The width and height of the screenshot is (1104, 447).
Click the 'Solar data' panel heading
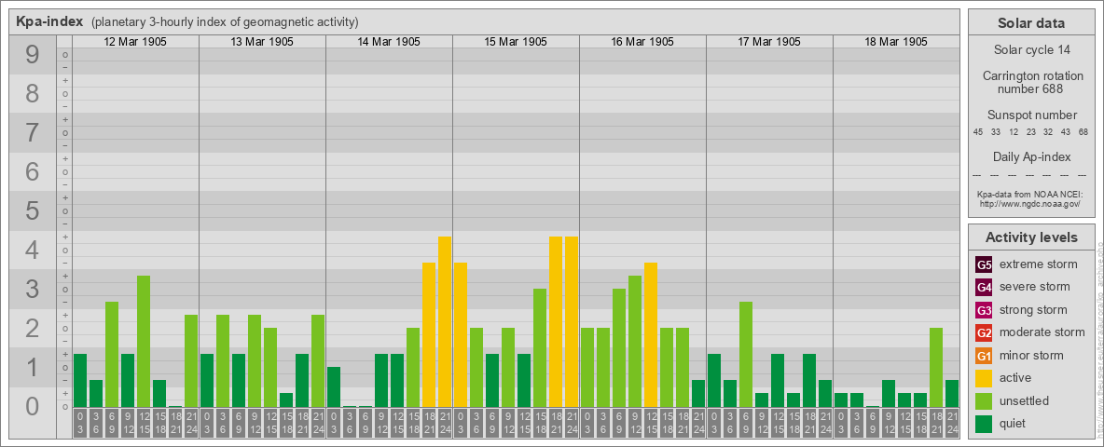click(x=1031, y=23)
